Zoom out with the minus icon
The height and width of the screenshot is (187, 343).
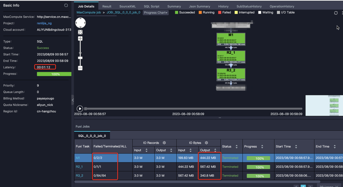[80, 68]
